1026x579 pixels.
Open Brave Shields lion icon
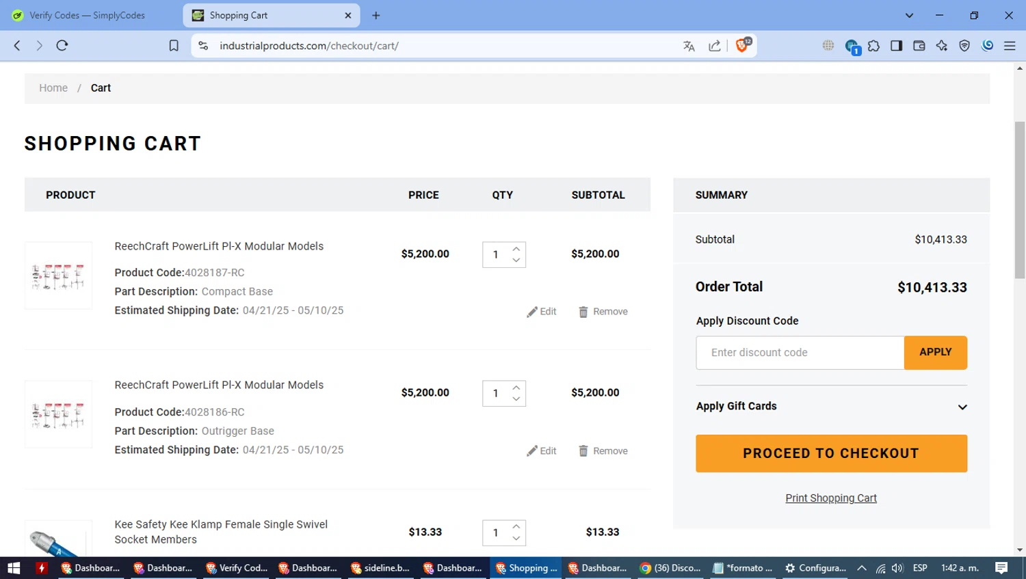click(743, 45)
